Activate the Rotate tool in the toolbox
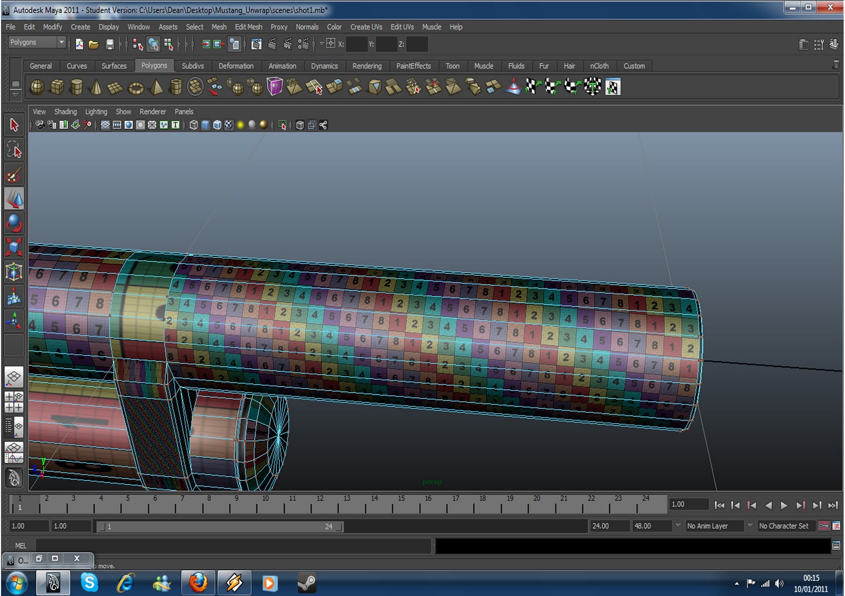This screenshot has height=596, width=845. click(x=14, y=223)
